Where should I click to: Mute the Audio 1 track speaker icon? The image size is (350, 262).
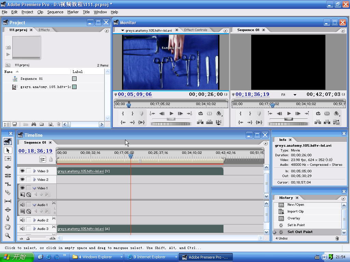point(22,205)
